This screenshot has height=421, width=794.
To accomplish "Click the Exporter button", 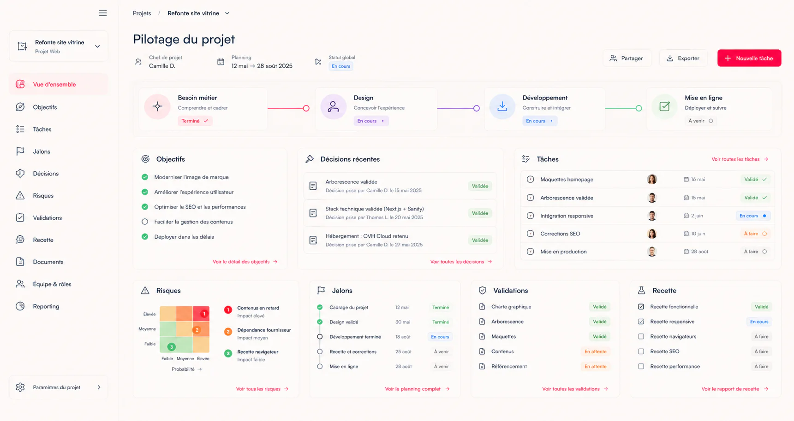I will 683,58.
